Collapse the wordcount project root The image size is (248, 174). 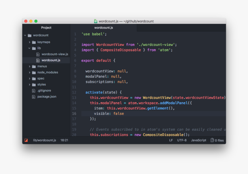25,35
